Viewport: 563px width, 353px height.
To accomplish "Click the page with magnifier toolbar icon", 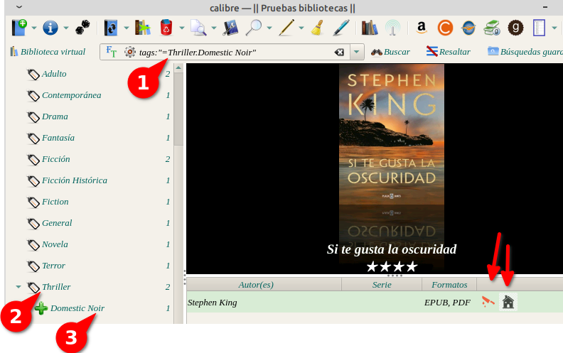I will pos(198,28).
